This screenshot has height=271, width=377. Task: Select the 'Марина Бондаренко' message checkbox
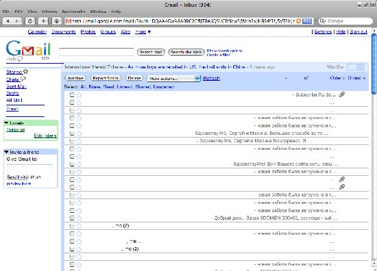click(x=72, y=141)
